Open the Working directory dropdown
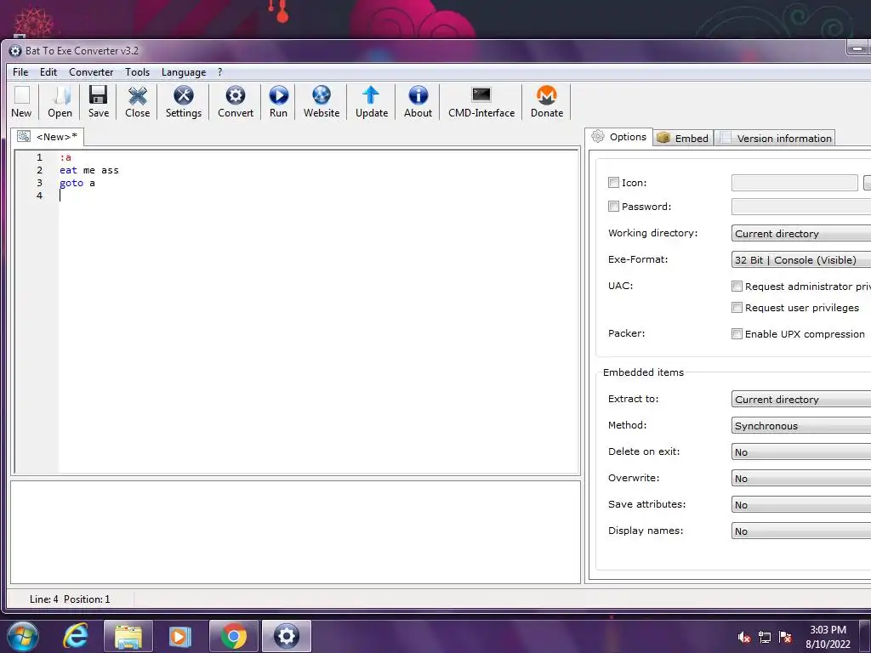The image size is (871, 653). tap(801, 233)
